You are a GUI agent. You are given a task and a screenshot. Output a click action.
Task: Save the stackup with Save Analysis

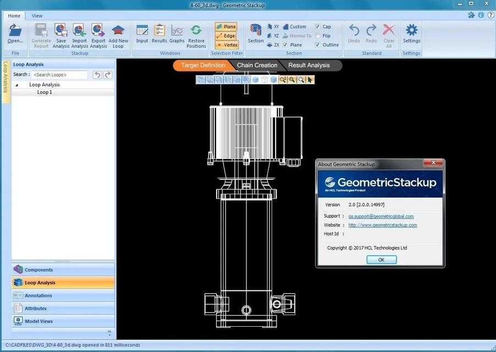pyautogui.click(x=60, y=36)
